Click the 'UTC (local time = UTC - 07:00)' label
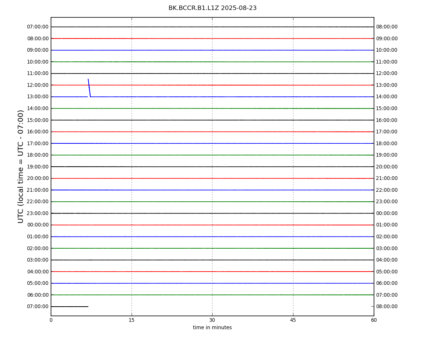425x351 pixels. click(x=21, y=166)
